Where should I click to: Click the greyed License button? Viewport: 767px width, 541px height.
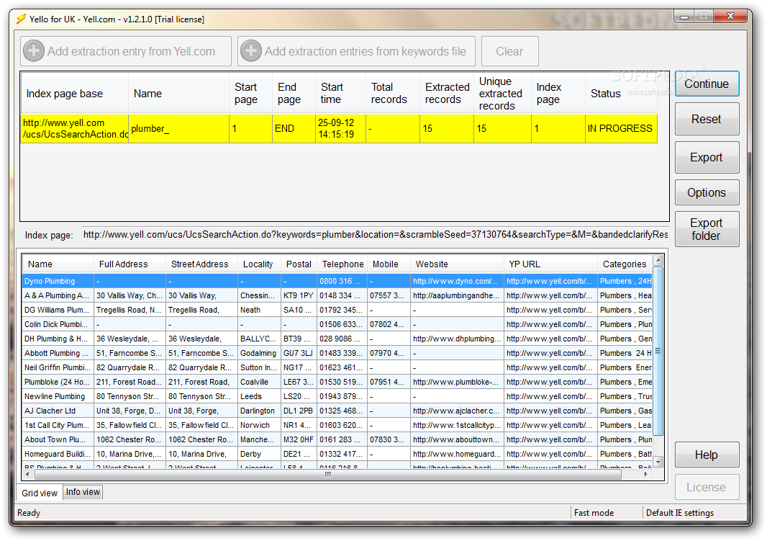(707, 487)
